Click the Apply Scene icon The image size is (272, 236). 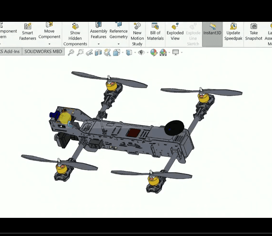[163, 52]
